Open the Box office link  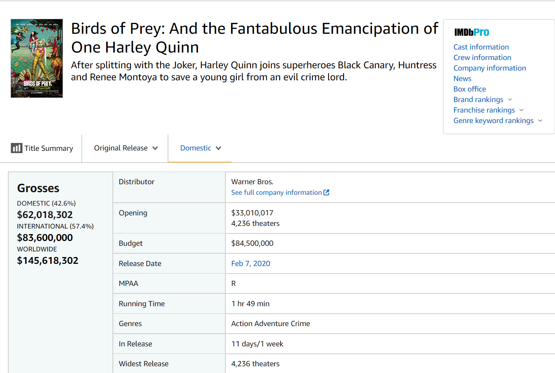point(469,89)
